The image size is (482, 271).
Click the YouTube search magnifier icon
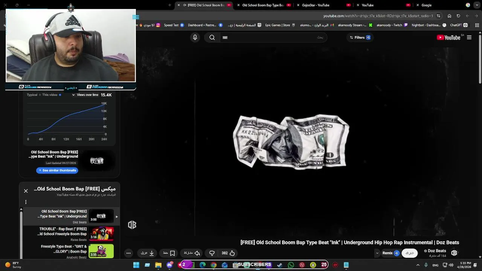click(x=212, y=37)
